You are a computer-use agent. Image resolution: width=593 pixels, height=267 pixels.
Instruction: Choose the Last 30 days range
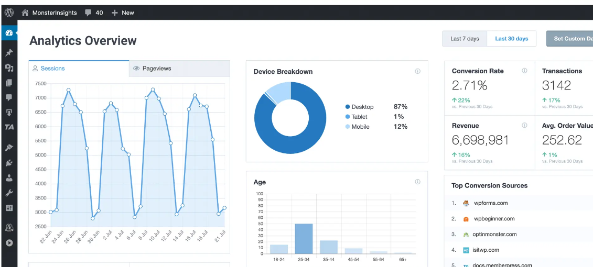click(x=511, y=39)
